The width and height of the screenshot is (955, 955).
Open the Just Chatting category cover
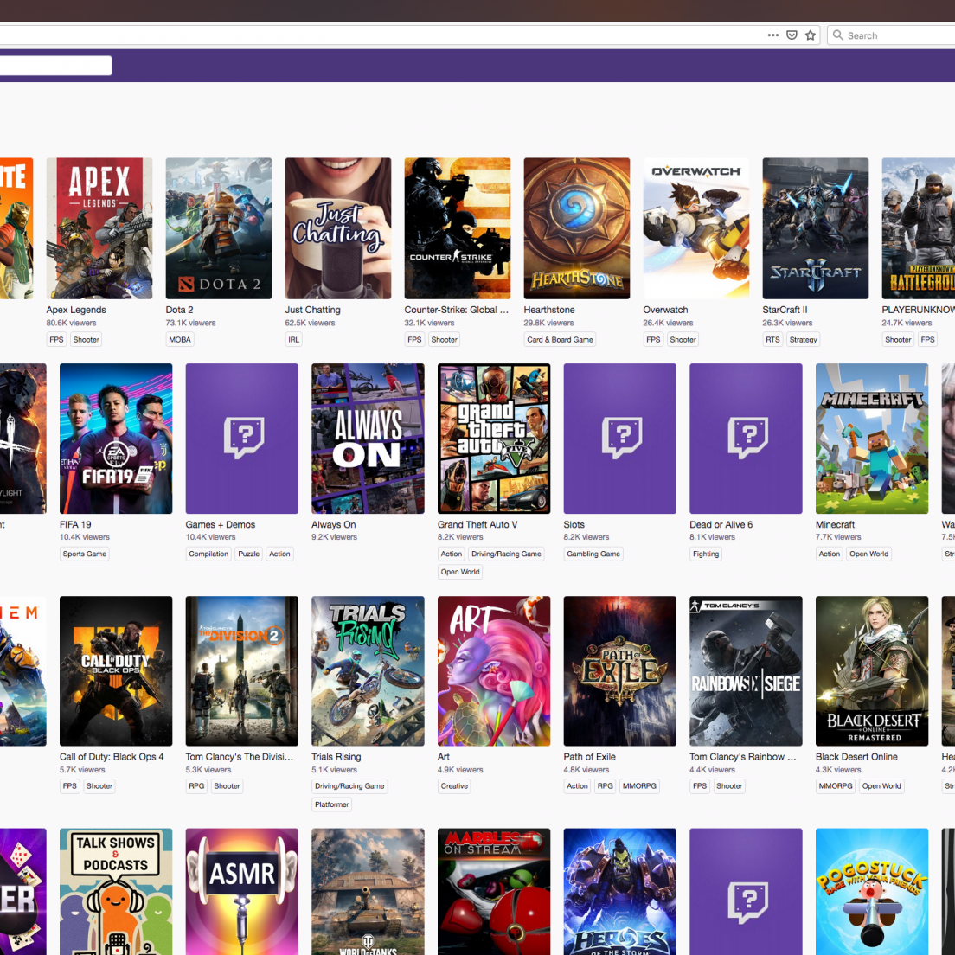pos(338,228)
